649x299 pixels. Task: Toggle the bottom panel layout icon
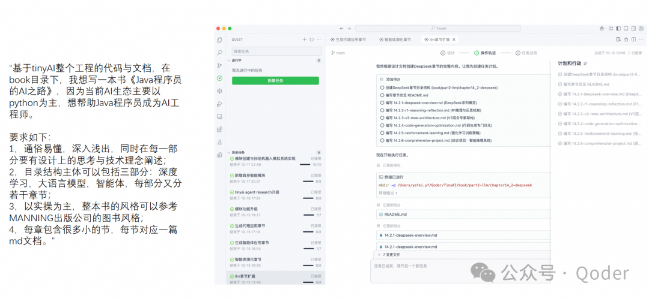click(x=626, y=29)
